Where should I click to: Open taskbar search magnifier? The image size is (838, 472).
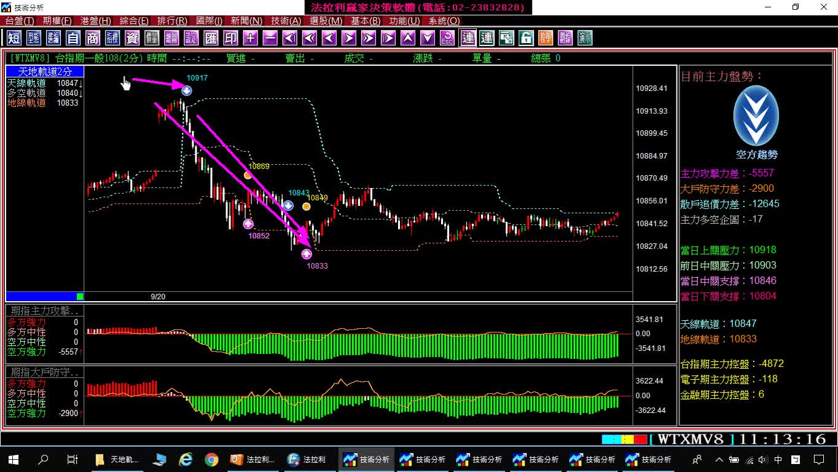pos(43,459)
